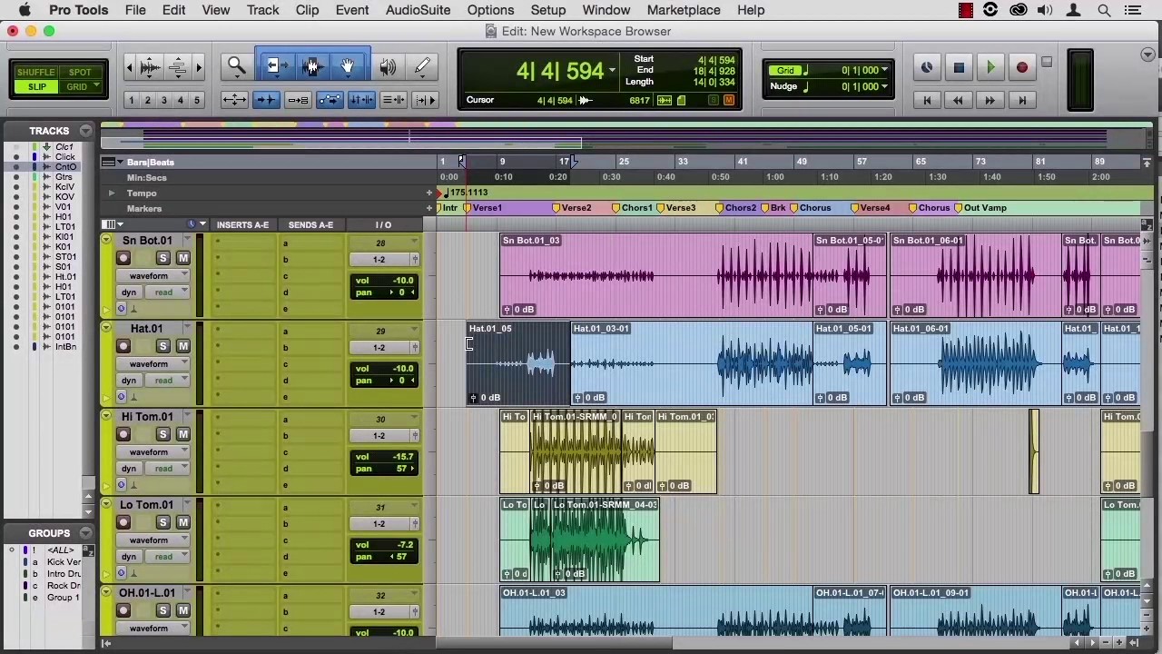Select the Hat.01_05 clip

click(519, 363)
